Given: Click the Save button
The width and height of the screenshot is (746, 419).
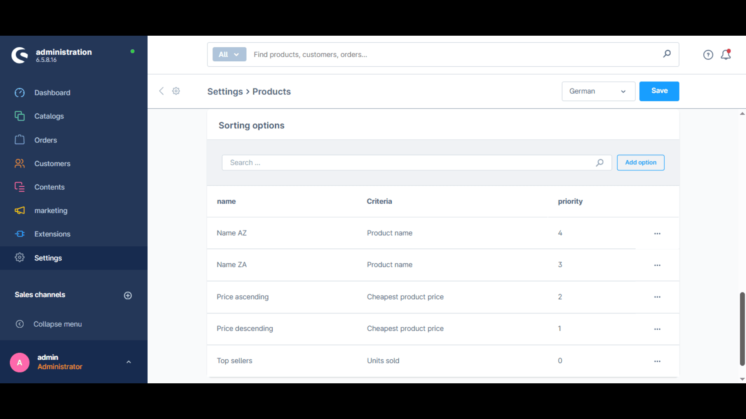Looking at the screenshot, I should [x=659, y=91].
